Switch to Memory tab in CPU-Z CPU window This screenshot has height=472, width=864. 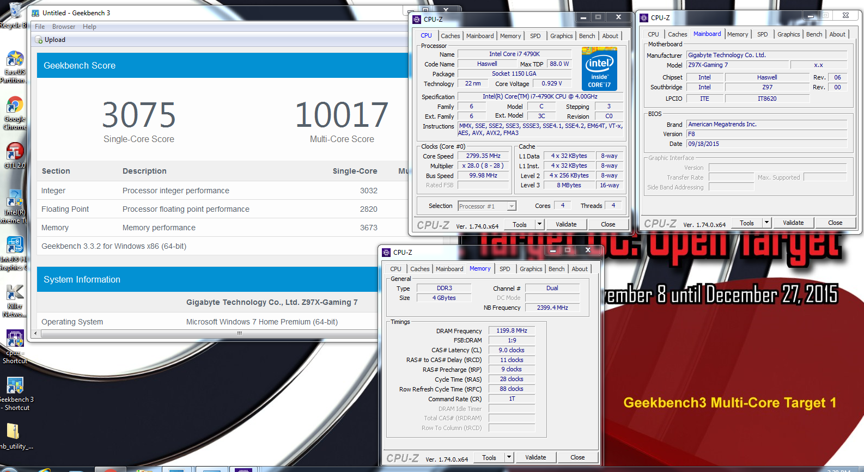pos(510,36)
